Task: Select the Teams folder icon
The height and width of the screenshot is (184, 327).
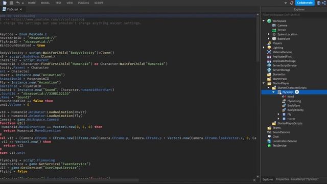Action: point(269,128)
